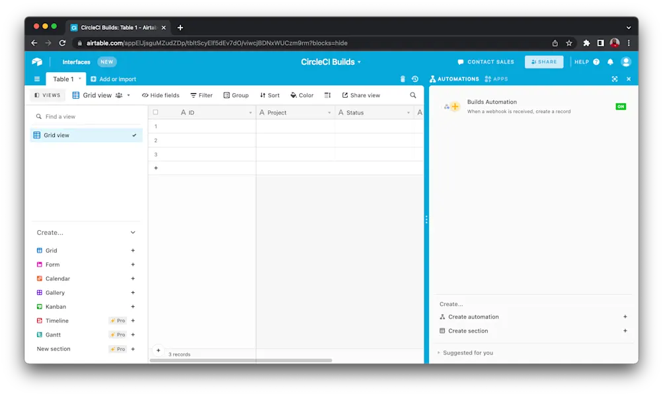Open the VIEWS sidebar menu
The image size is (663, 396).
click(46, 95)
